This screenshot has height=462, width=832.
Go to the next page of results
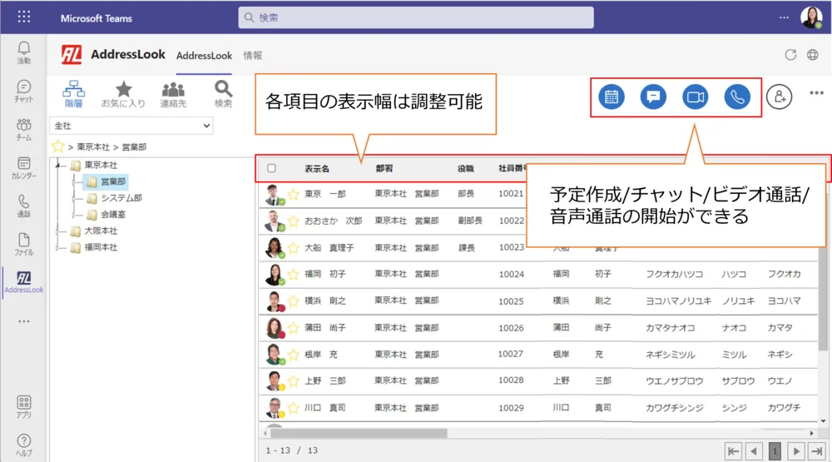coord(795,450)
